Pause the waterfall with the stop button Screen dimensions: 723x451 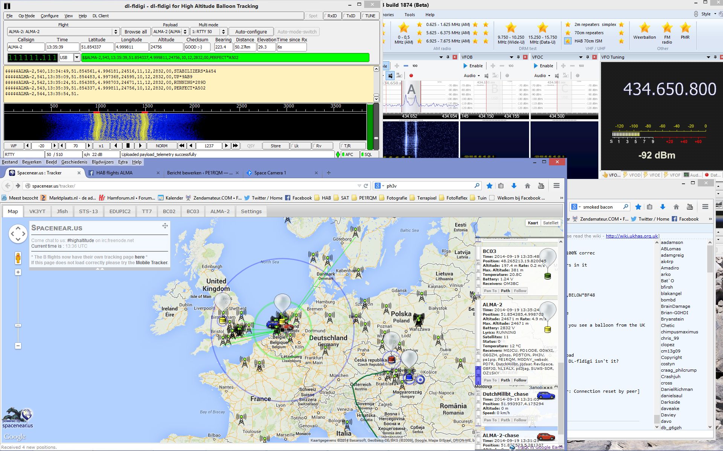pyautogui.click(x=128, y=146)
